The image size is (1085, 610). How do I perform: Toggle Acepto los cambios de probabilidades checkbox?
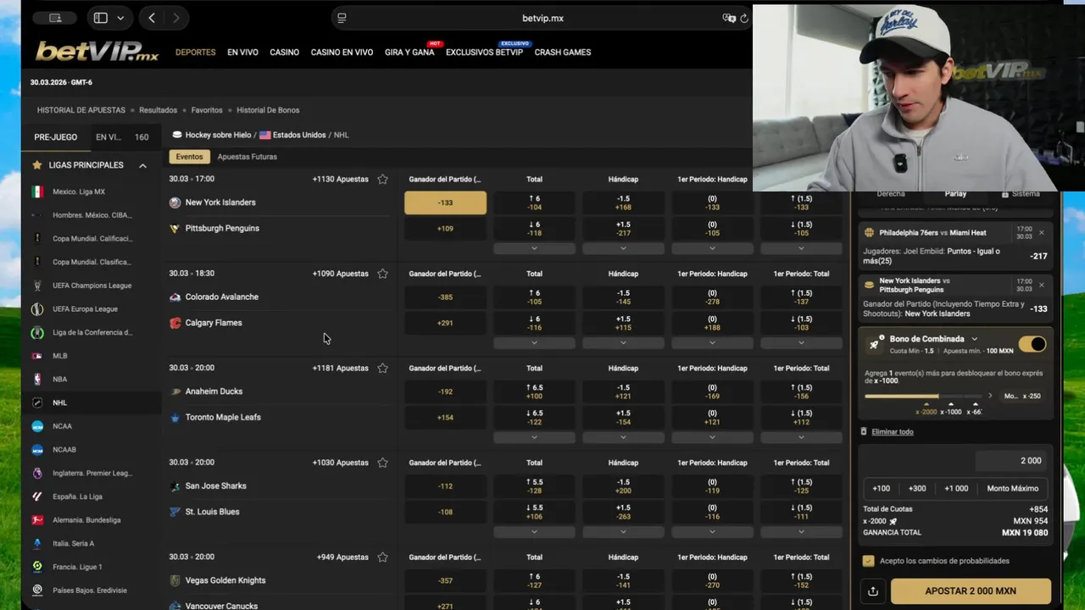pos(868,561)
